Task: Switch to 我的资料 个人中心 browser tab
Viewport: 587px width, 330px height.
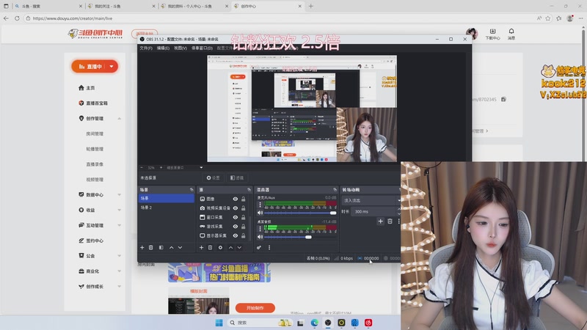Action: coord(194,7)
